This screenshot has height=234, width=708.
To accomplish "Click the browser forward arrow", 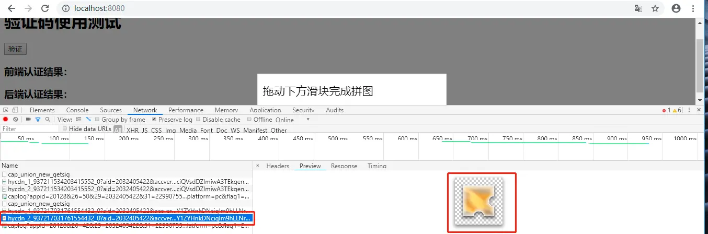I will click(x=28, y=8).
